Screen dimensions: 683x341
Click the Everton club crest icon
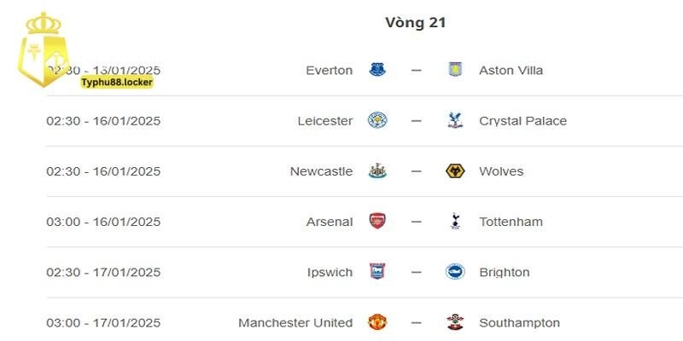click(377, 70)
